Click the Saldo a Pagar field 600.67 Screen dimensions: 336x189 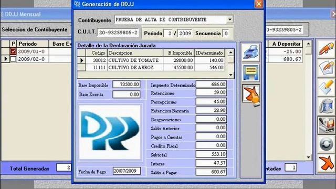tap(211, 172)
